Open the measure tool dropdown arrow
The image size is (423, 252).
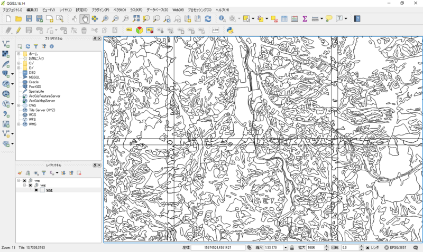point(321,18)
